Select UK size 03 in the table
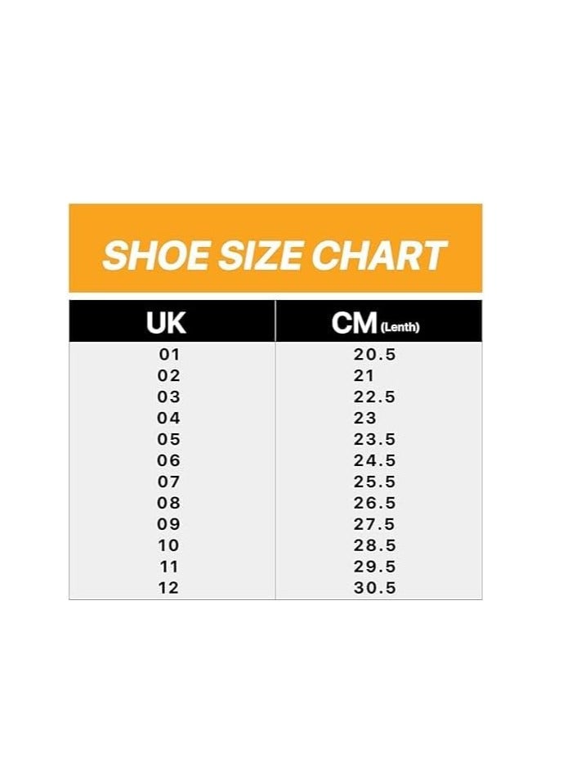 coord(168,397)
